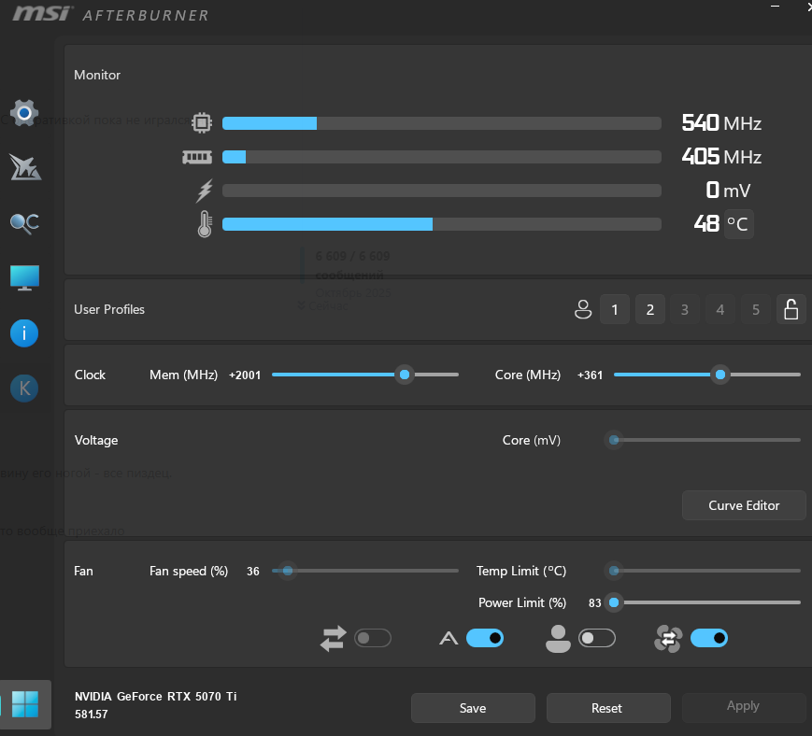812x736 pixels.
Task: Click the Windows start icon on taskbar
Action: [25, 704]
